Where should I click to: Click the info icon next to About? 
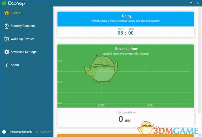[7, 65]
